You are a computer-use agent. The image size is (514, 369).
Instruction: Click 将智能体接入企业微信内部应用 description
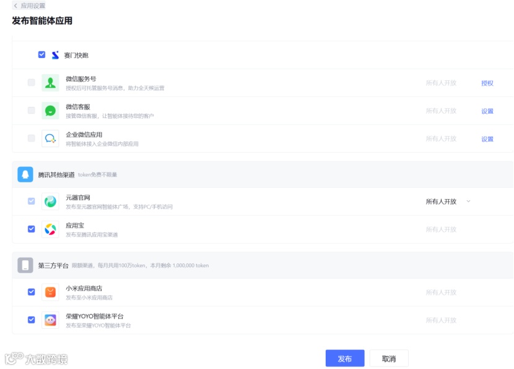(x=102, y=143)
